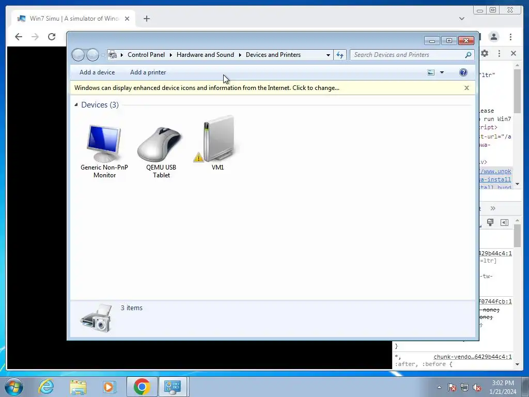The image size is (529, 397).
Task: Click the Control Panel taskbar button
Action: pos(173,387)
